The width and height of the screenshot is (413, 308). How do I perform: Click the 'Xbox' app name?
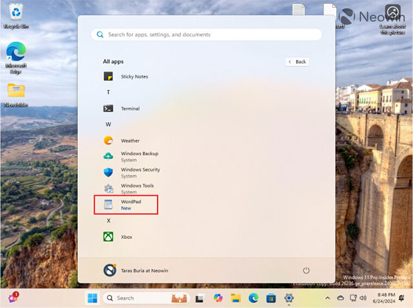[126, 236]
